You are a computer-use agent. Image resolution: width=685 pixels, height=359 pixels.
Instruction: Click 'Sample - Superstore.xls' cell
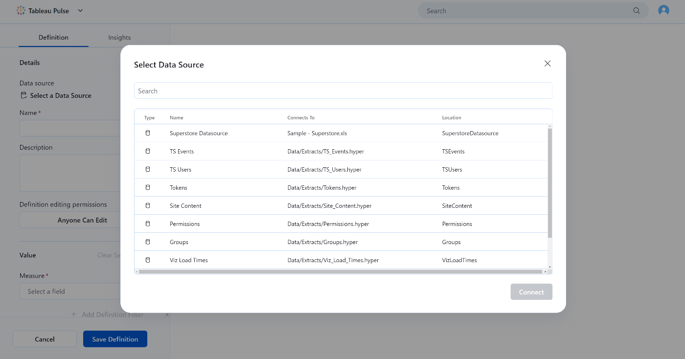click(x=317, y=133)
